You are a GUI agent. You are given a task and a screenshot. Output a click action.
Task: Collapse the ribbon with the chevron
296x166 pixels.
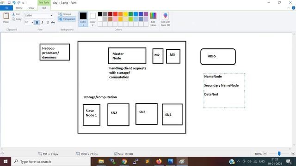(x=289, y=8)
